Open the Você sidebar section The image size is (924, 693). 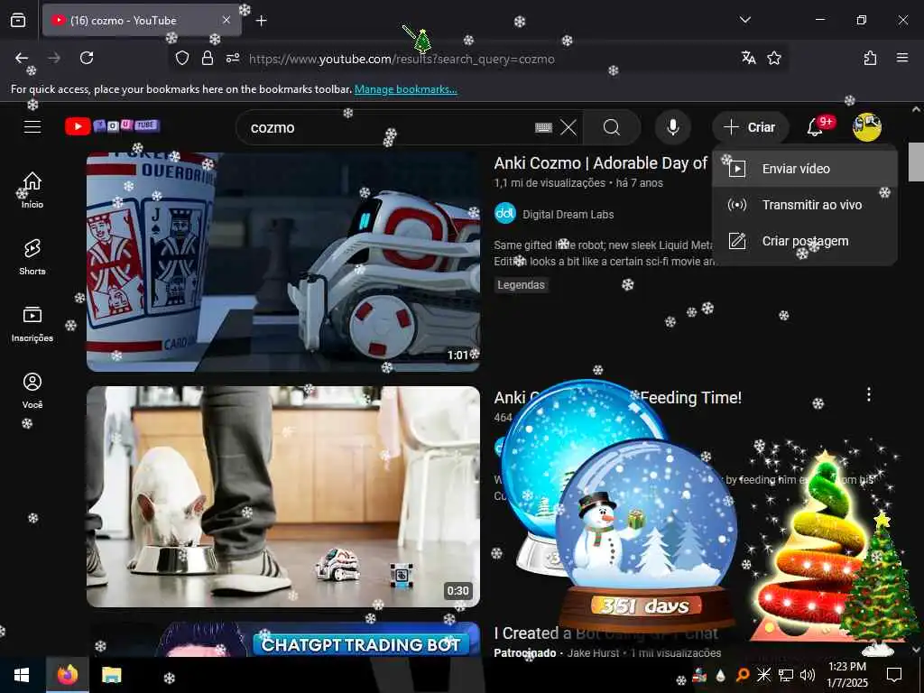click(x=32, y=390)
